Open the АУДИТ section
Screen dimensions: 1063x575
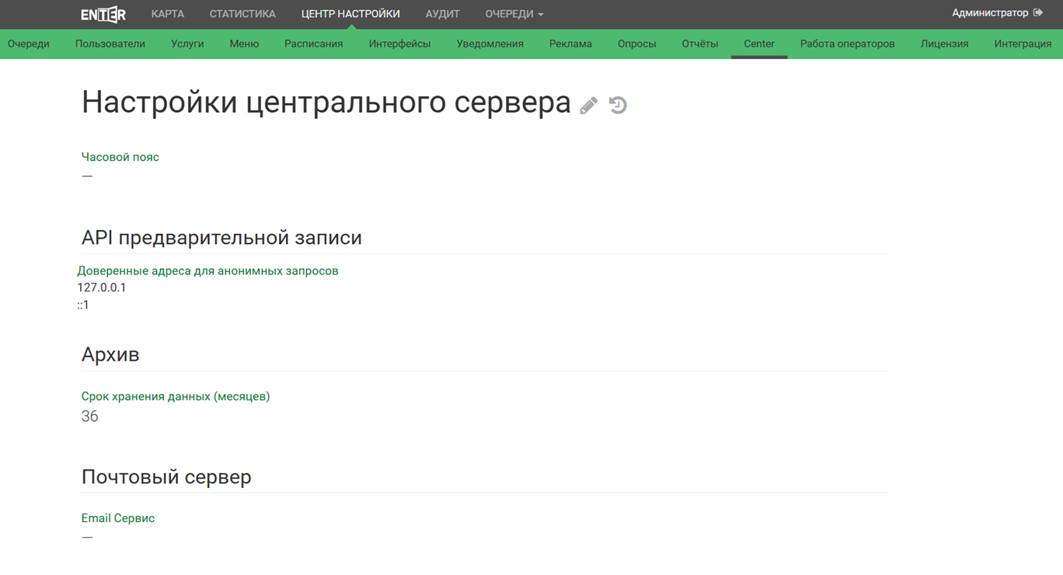[x=442, y=14]
